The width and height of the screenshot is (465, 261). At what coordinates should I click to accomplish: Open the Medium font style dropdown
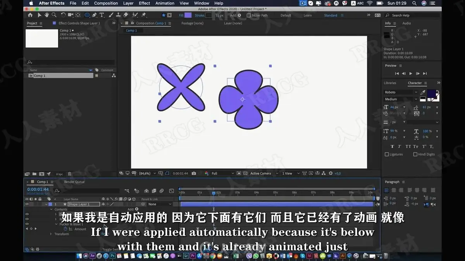[x=401, y=99]
